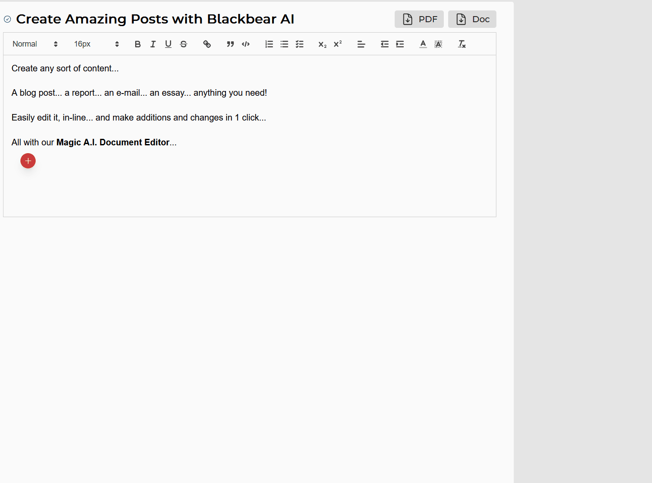
Task: Insert a code block
Action: pos(246,44)
